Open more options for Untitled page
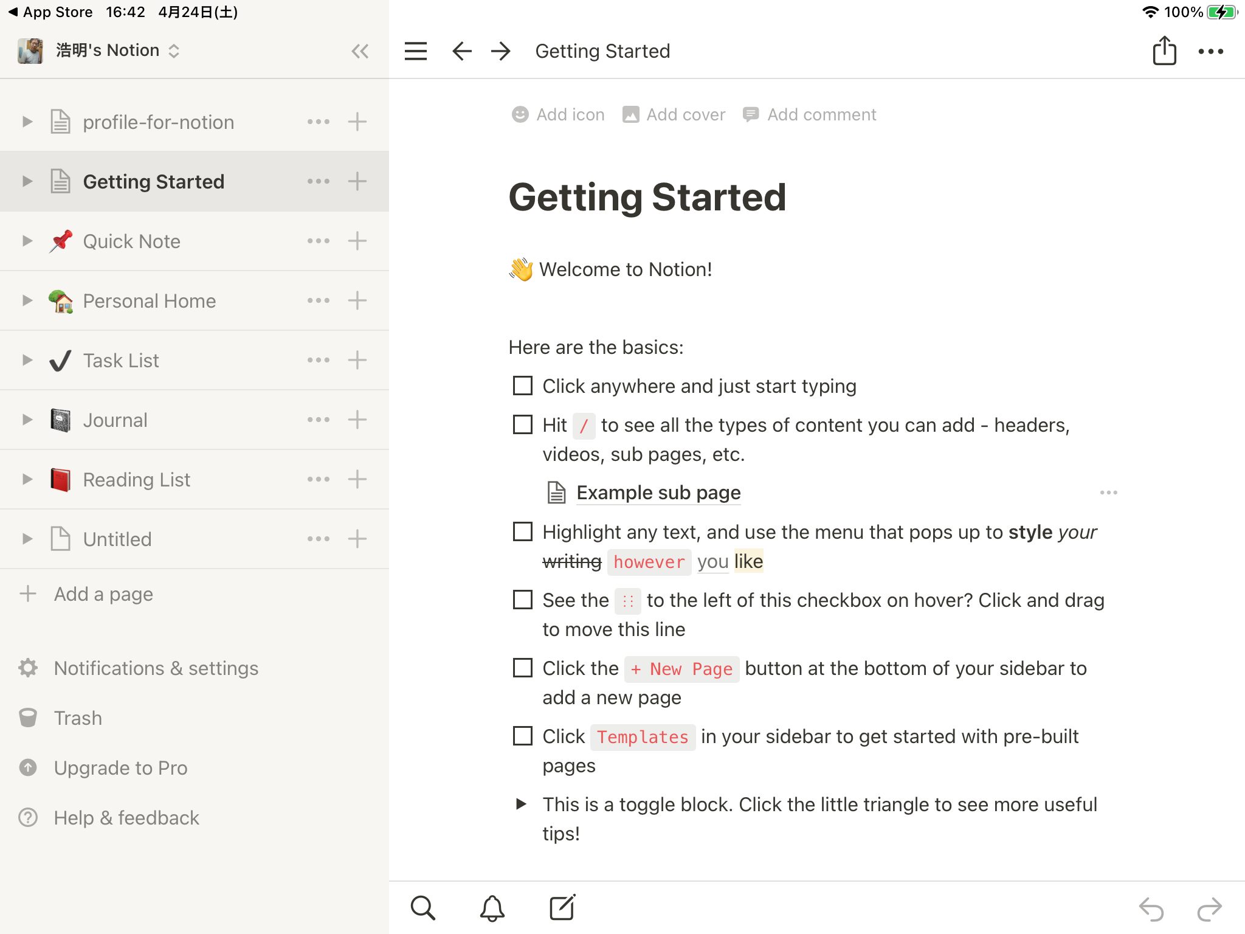The image size is (1245, 934). pyautogui.click(x=319, y=539)
